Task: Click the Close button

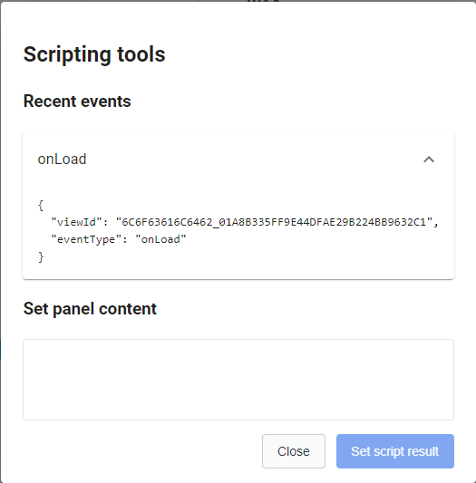Action: click(x=294, y=451)
